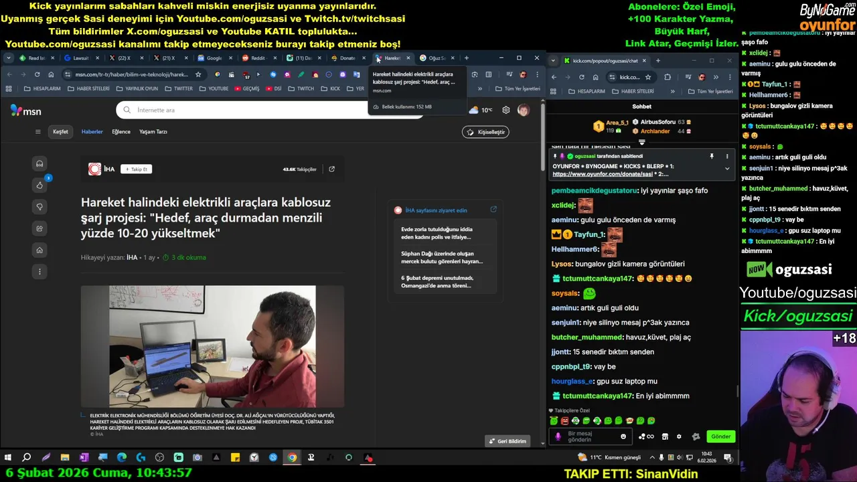857x482 pixels.
Task: Open MSN settings gear icon
Action: click(x=506, y=110)
